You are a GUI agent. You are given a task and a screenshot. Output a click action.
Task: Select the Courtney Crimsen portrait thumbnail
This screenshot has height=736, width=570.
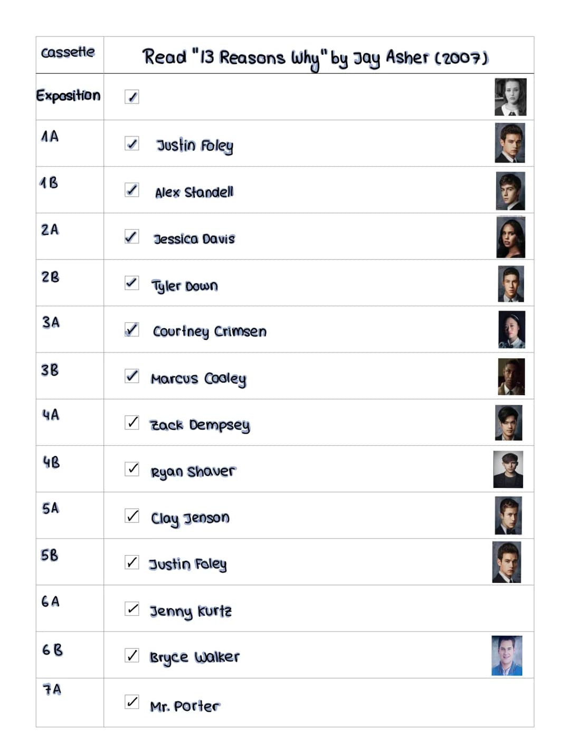512,330
